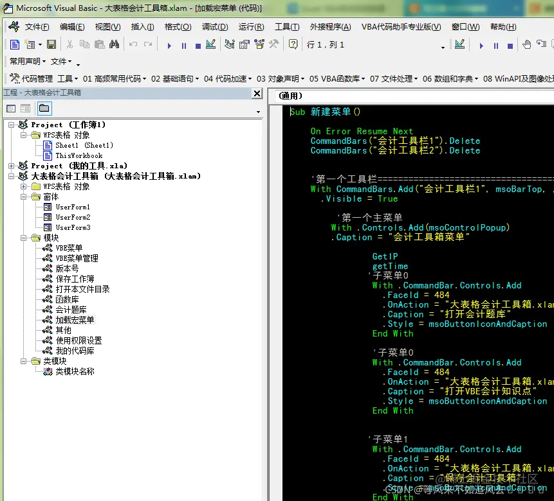Click the Help question mark icon
This screenshot has width=554, height=501.
pyautogui.click(x=293, y=44)
